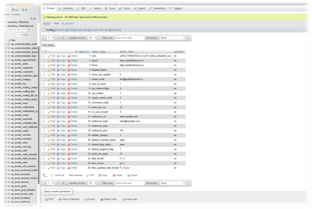This screenshot has width=312, height=209.
Task: Click the Delete icon for admin_email row
Action: 69,79
